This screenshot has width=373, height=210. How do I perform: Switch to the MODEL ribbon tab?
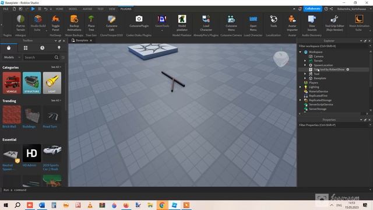[73, 9]
